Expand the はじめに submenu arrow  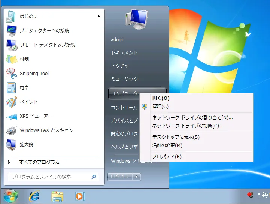click(99, 16)
